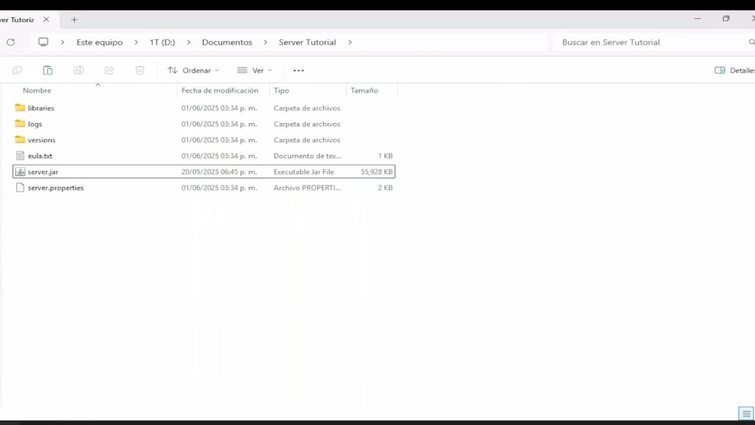Click the eula.txt document icon

click(21, 156)
